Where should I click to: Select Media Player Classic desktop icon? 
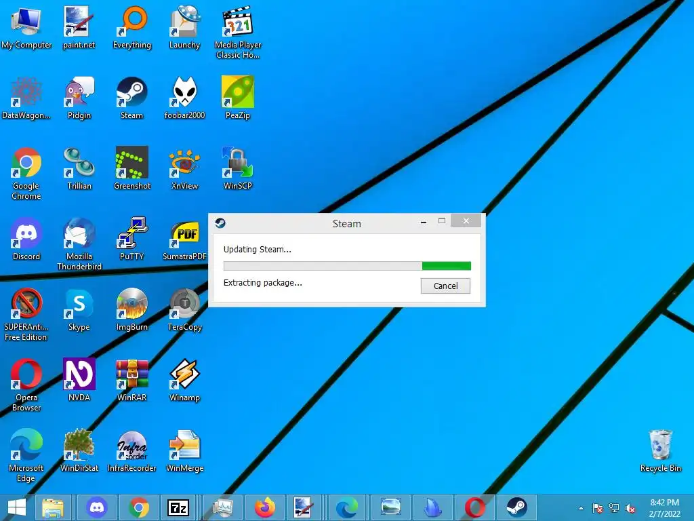(x=238, y=33)
